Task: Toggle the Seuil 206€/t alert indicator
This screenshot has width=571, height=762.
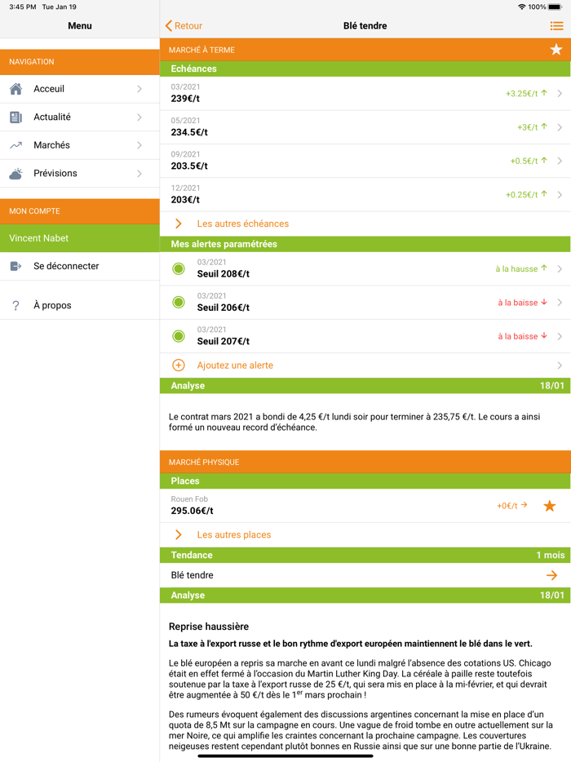Action: click(179, 303)
